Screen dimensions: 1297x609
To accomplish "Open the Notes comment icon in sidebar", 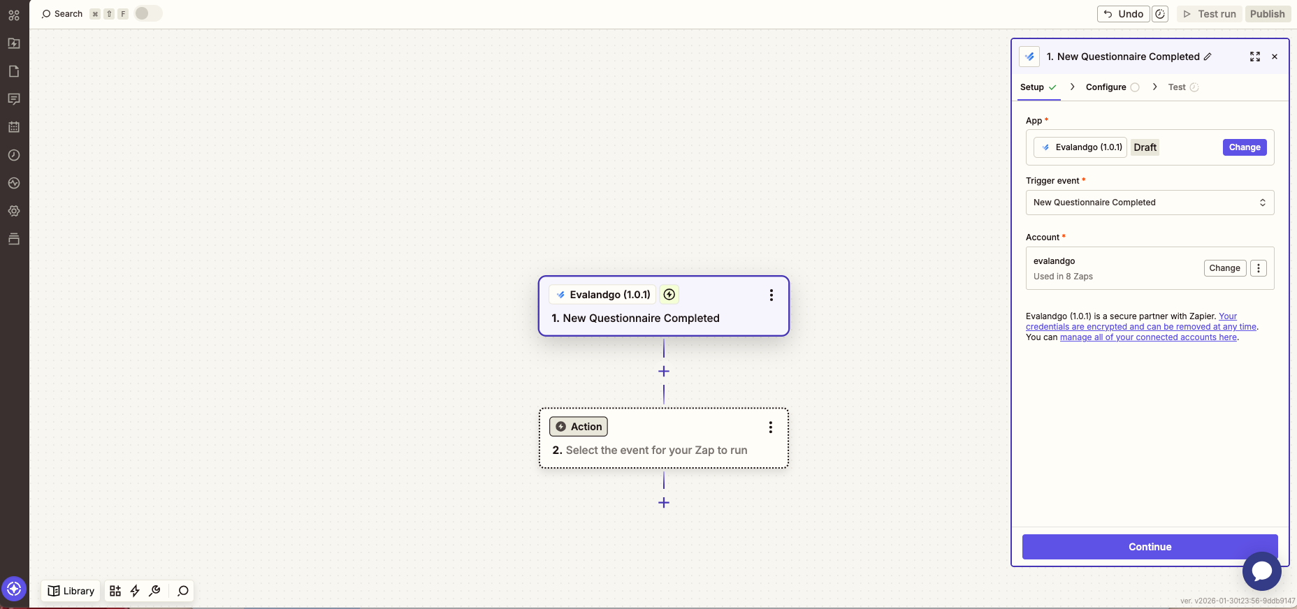I will pyautogui.click(x=14, y=99).
